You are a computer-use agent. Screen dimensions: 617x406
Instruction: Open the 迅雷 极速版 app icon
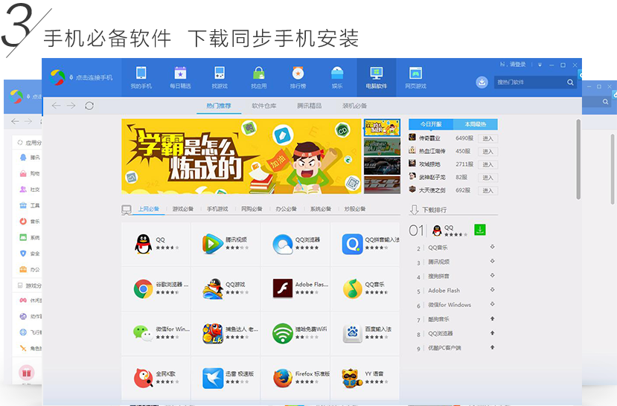213,378
